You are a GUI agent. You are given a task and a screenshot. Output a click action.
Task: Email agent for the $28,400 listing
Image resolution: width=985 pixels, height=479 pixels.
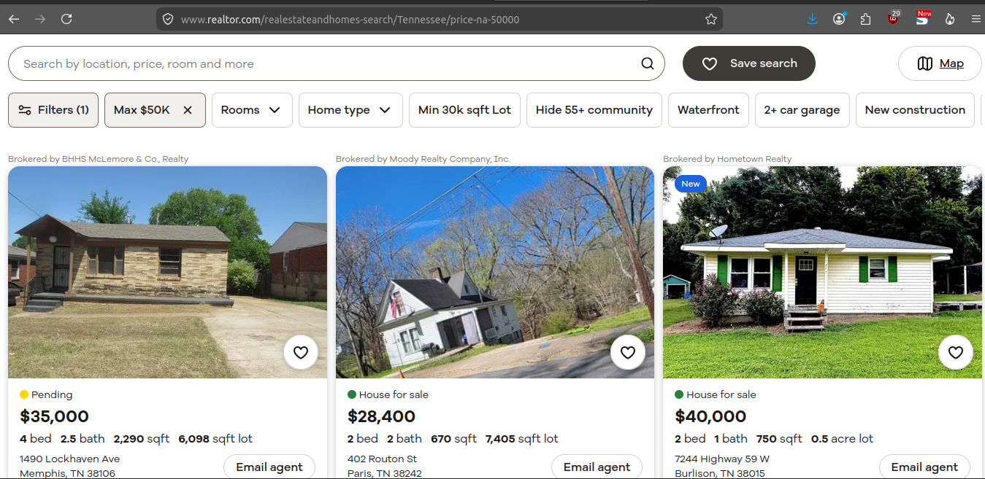point(597,467)
